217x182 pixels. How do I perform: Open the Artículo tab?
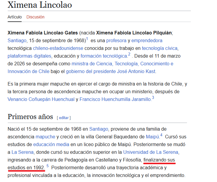tap(15, 17)
